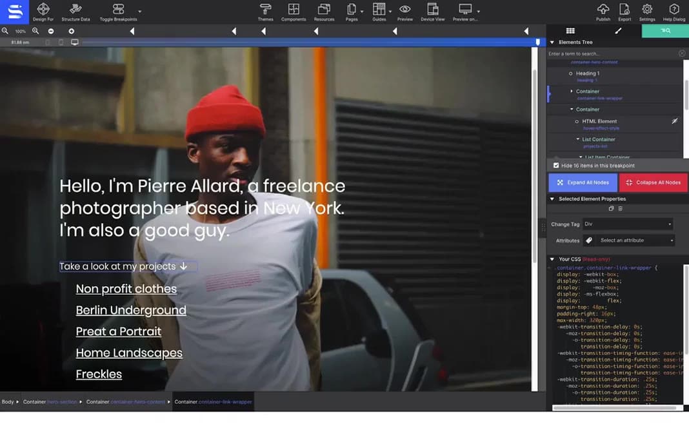Screen dimensions: 689x437
Task: Collapse the Elements Tree section
Action: 552,42
